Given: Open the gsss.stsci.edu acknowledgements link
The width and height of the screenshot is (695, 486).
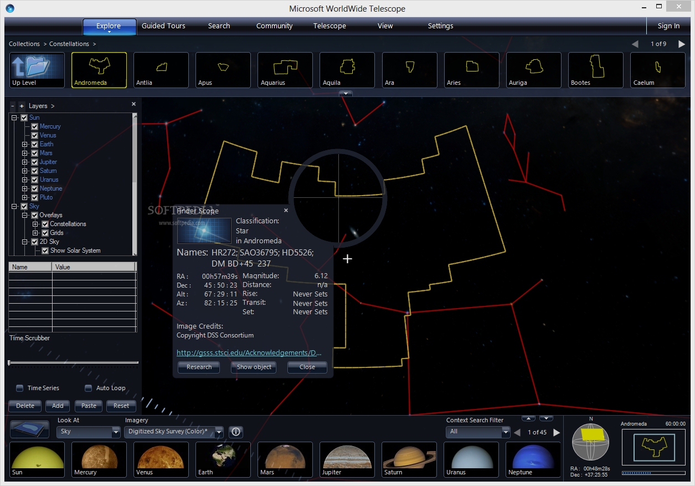Looking at the screenshot, I should [249, 352].
